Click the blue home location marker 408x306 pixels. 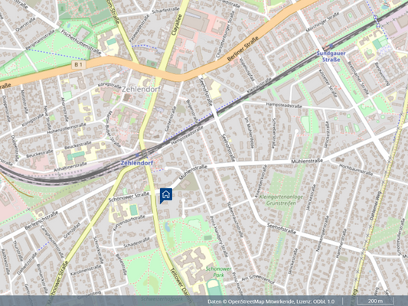pyautogui.click(x=166, y=195)
